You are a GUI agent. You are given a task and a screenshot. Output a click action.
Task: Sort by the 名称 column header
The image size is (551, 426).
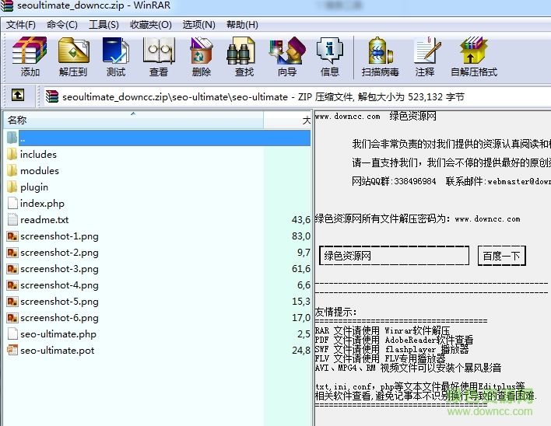(133, 120)
